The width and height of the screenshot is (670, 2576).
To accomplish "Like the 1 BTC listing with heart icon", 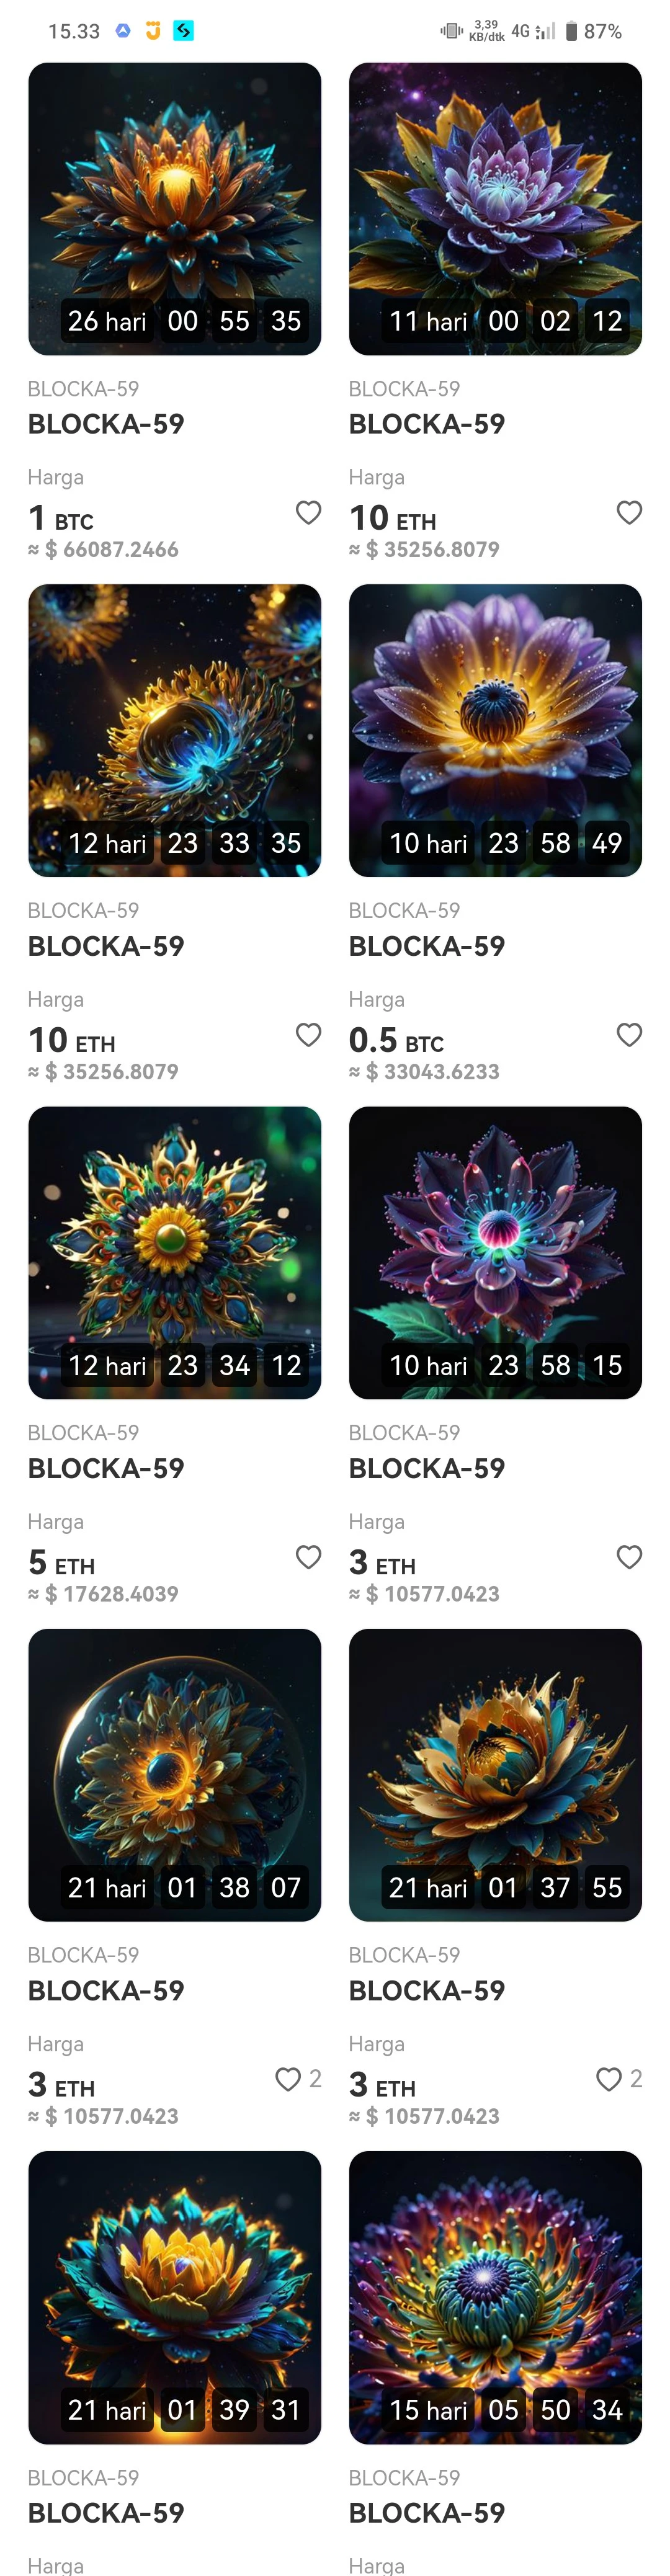I will 308,512.
